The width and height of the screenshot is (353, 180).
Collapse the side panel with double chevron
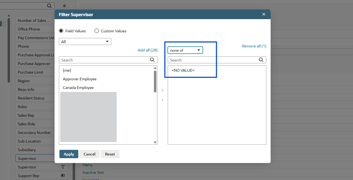(64, 6)
